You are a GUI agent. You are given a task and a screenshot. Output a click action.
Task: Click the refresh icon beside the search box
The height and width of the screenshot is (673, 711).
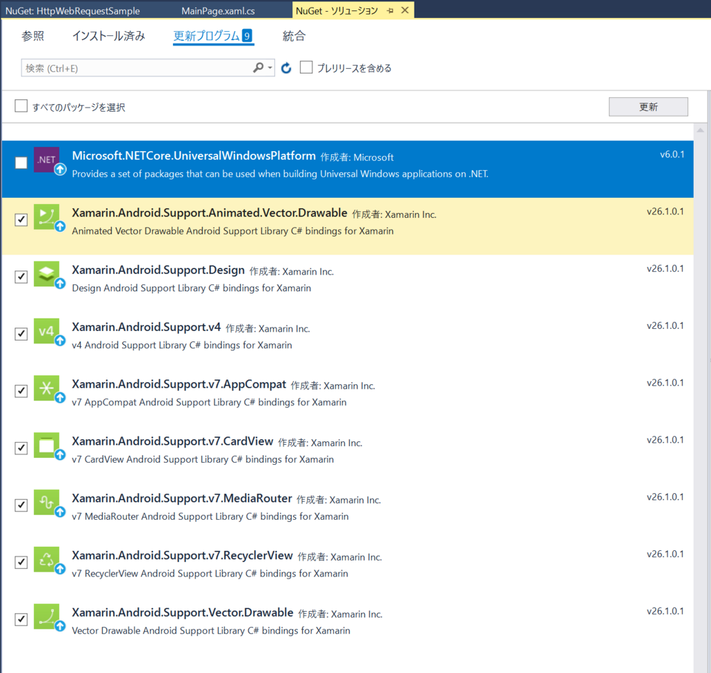pos(286,68)
